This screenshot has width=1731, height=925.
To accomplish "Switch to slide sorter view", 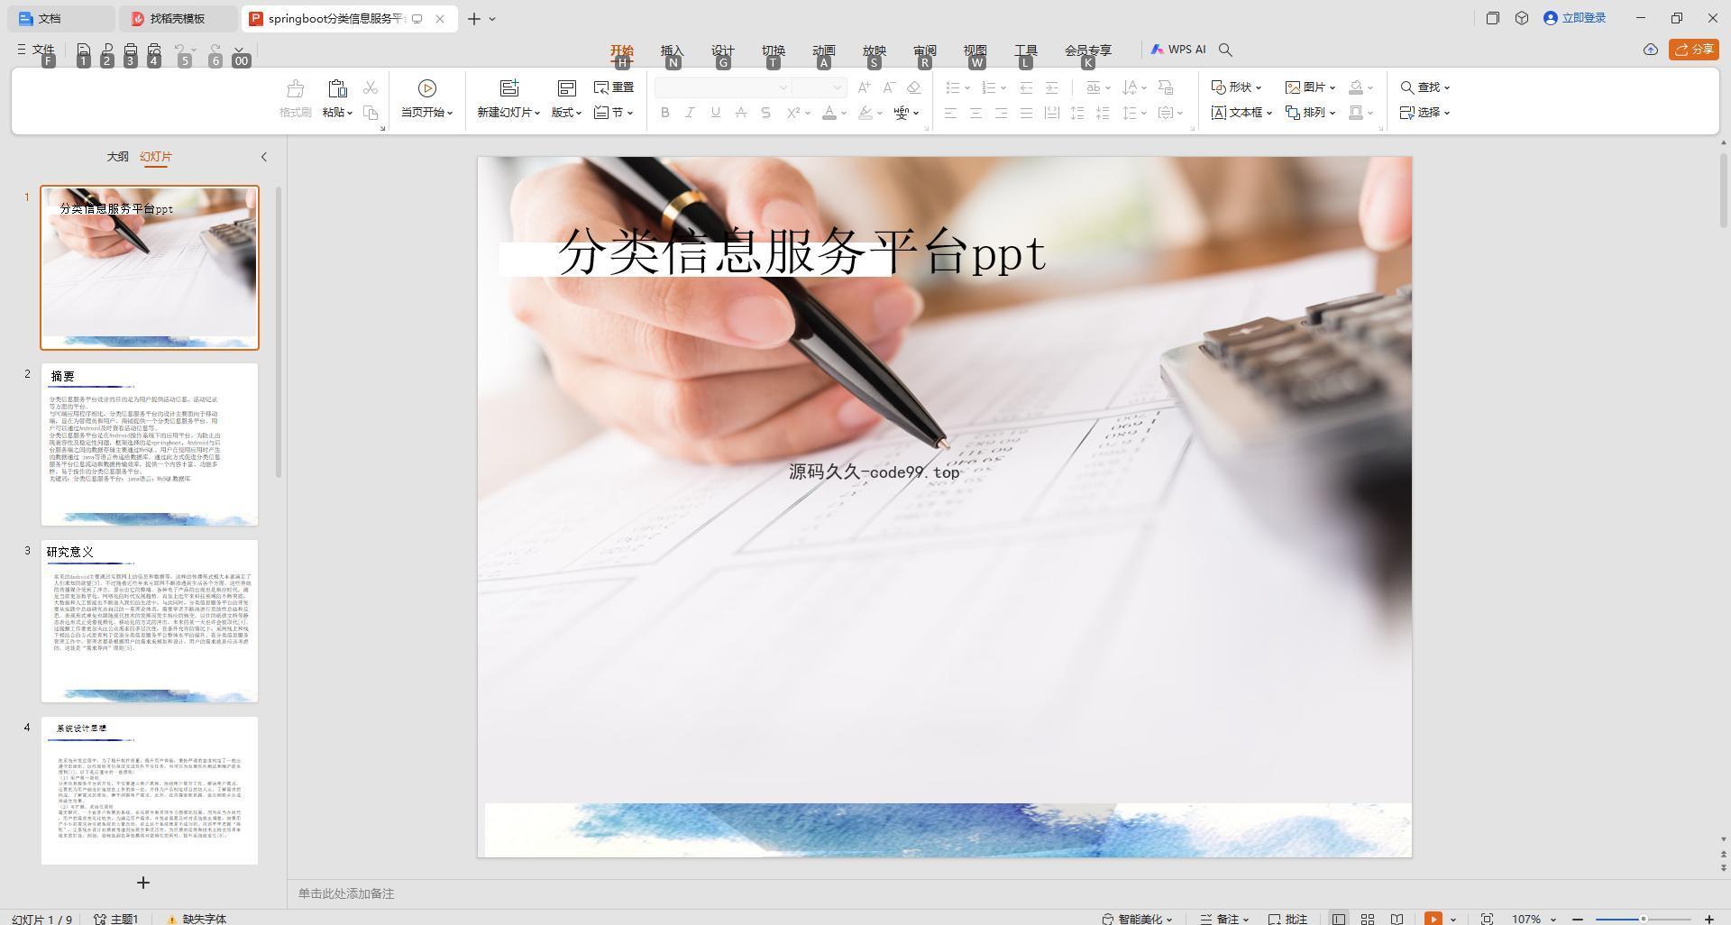I will [x=1368, y=919].
